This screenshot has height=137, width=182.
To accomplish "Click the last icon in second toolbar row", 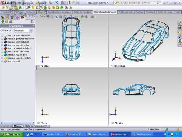I will [x=70, y=8].
